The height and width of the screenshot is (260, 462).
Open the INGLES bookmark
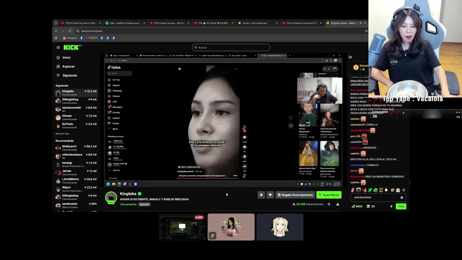click(x=91, y=38)
